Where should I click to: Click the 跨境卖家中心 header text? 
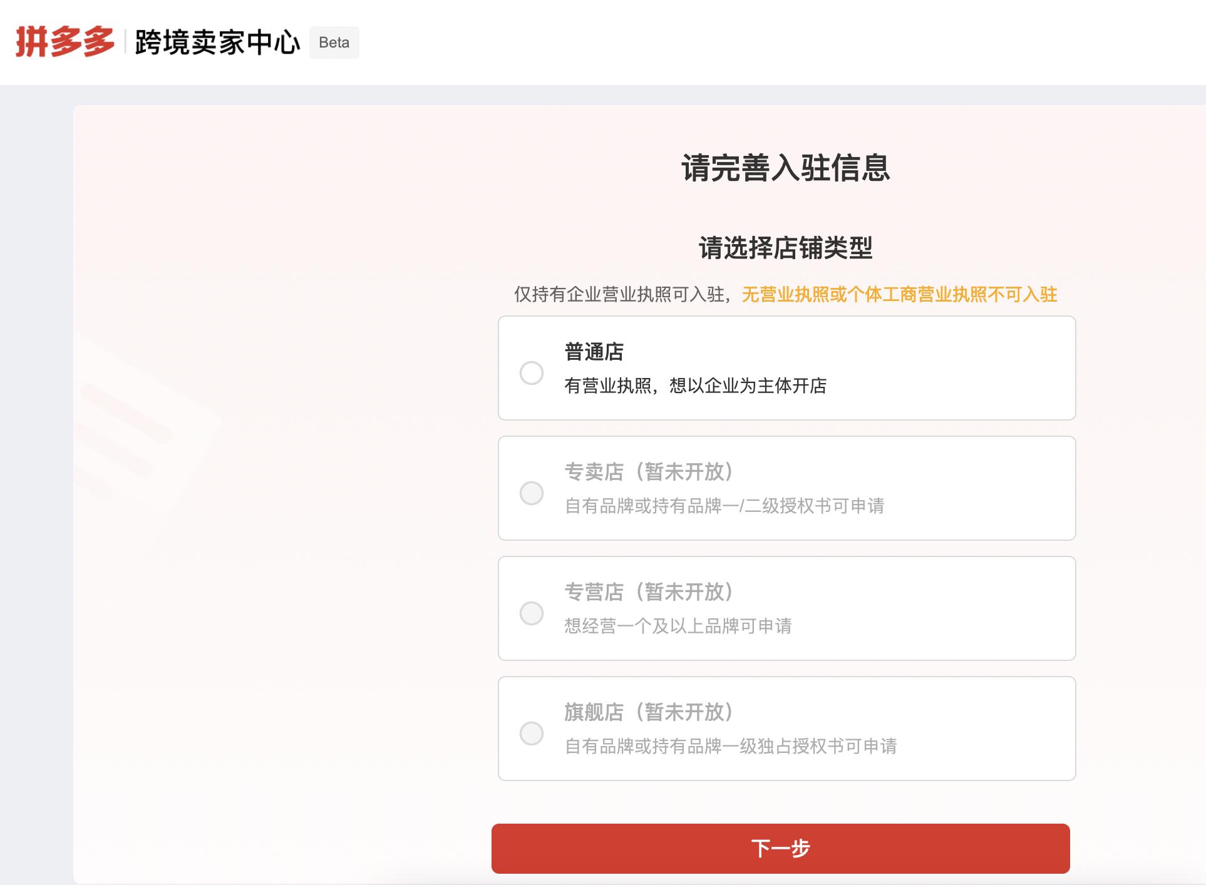(216, 41)
